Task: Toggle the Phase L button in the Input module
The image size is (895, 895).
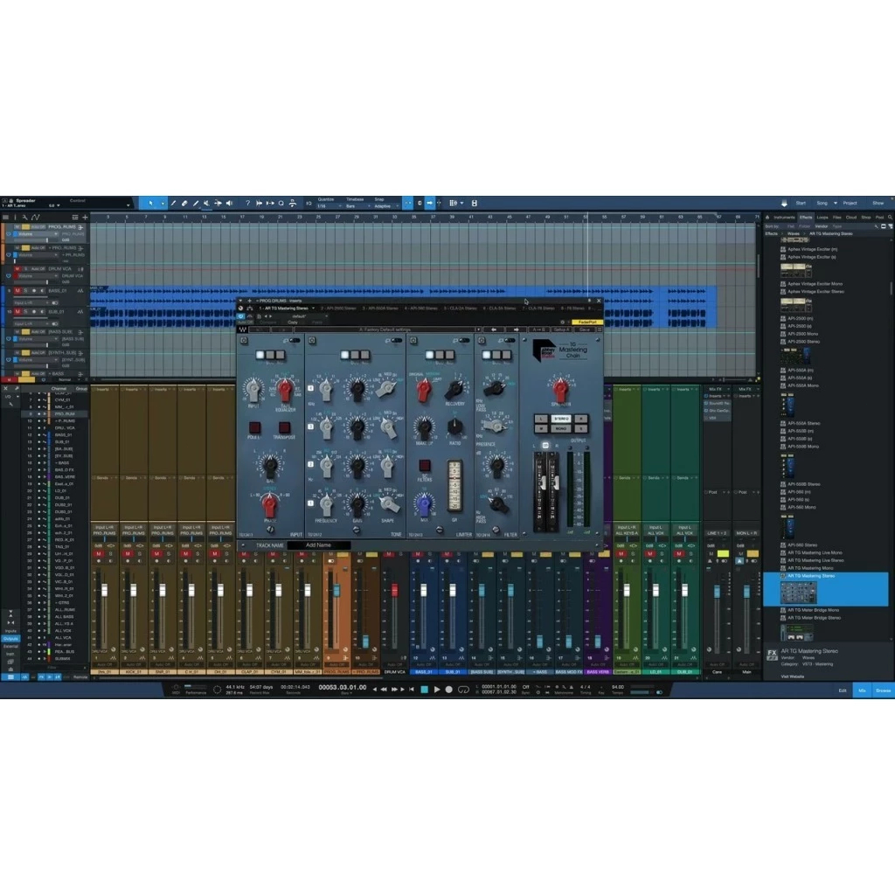Action: click(x=254, y=427)
